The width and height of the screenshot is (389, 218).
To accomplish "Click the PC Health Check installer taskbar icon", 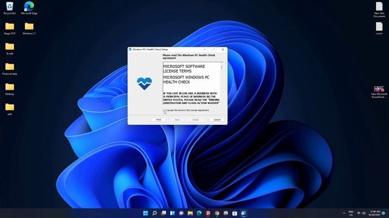I will (x=244, y=213).
